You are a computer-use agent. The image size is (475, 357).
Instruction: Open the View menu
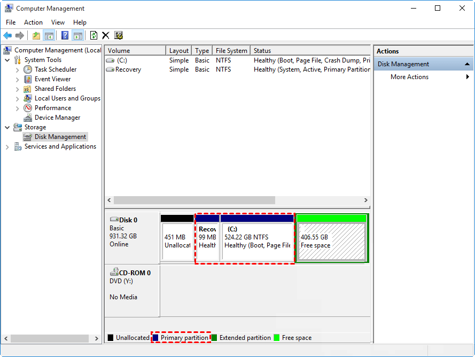tap(58, 22)
